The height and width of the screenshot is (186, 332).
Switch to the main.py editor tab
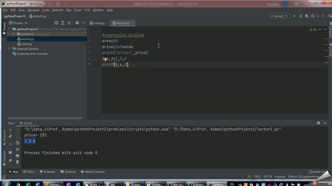[99, 23]
